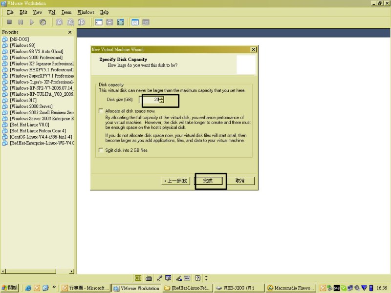Open [RedHat-Linux-Fed... folder taskbar button
391x293 pixels.
point(188,288)
